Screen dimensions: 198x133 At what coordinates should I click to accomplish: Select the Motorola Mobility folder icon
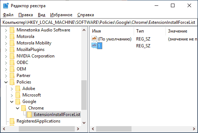pos(12,43)
